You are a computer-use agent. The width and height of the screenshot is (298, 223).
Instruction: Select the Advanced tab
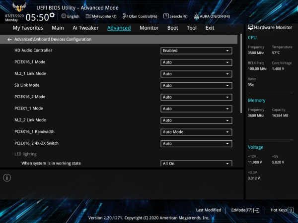(119, 28)
